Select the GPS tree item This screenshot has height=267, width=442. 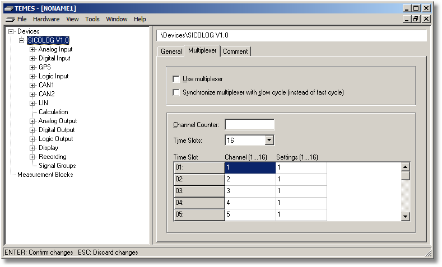(45, 67)
